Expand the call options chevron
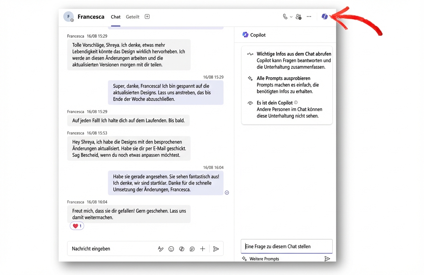 tap(291, 16)
